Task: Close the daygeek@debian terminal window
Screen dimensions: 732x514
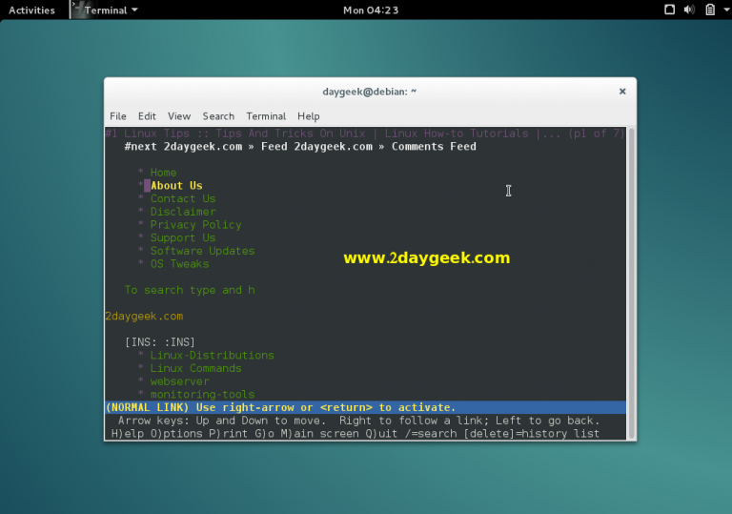Action: (x=622, y=92)
